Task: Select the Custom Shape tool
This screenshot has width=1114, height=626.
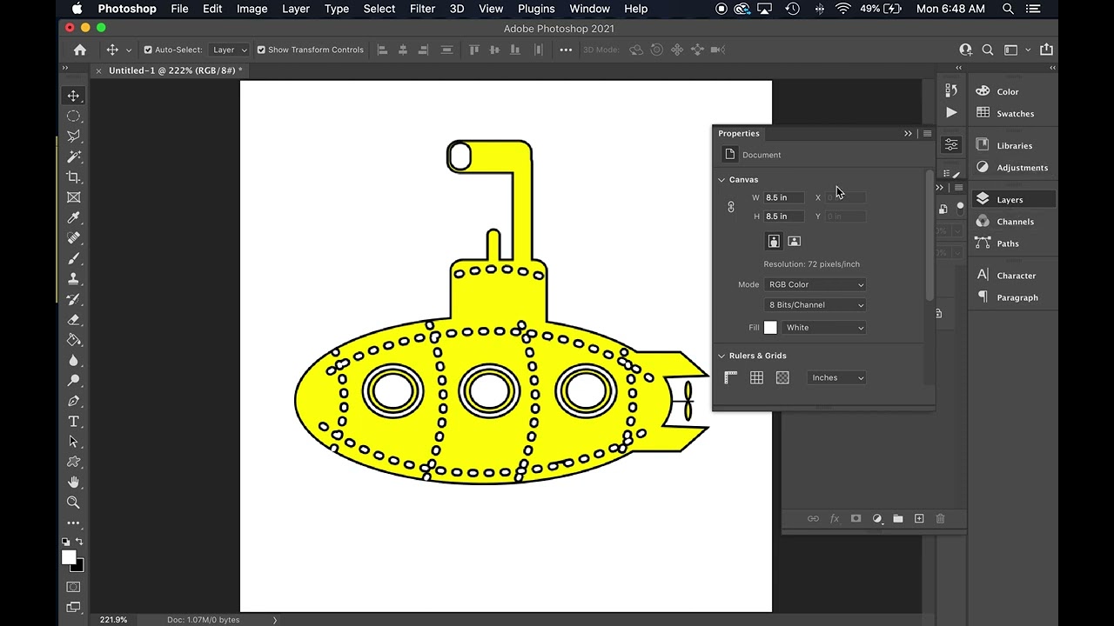Action: [74, 462]
